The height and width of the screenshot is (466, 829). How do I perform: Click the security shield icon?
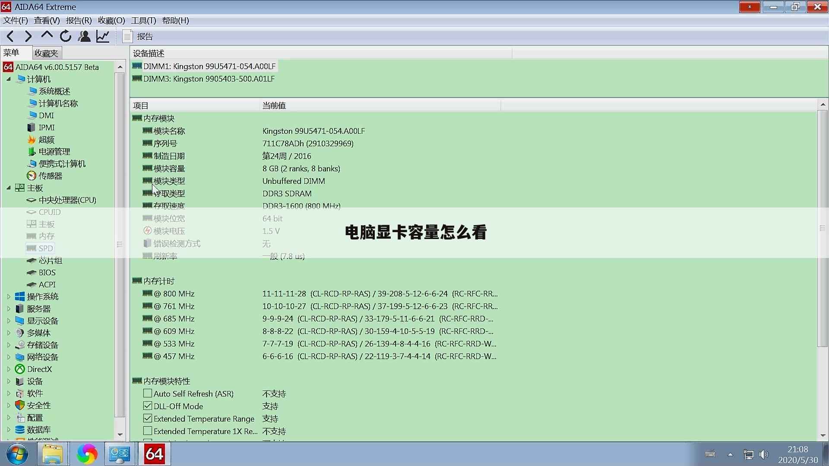(20, 405)
